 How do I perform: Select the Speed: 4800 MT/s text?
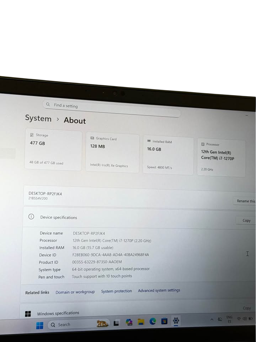click(159, 167)
